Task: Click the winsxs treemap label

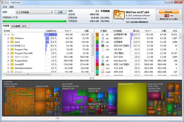Action: (9, 86)
